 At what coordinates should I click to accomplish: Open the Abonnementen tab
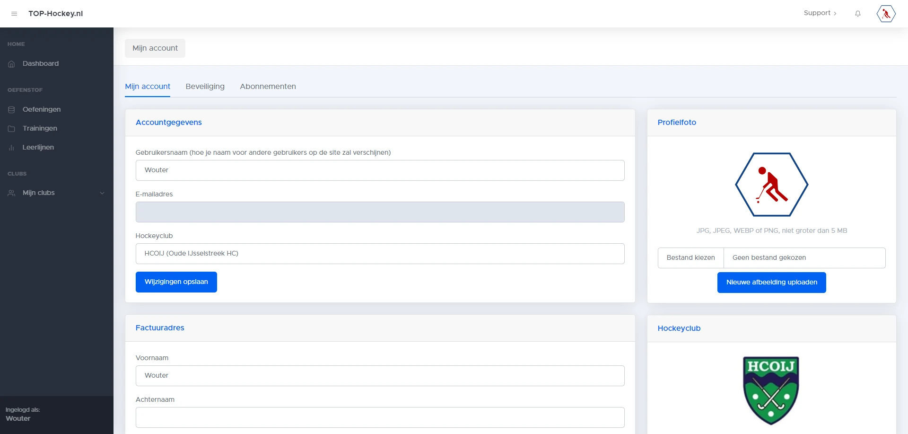pos(268,87)
